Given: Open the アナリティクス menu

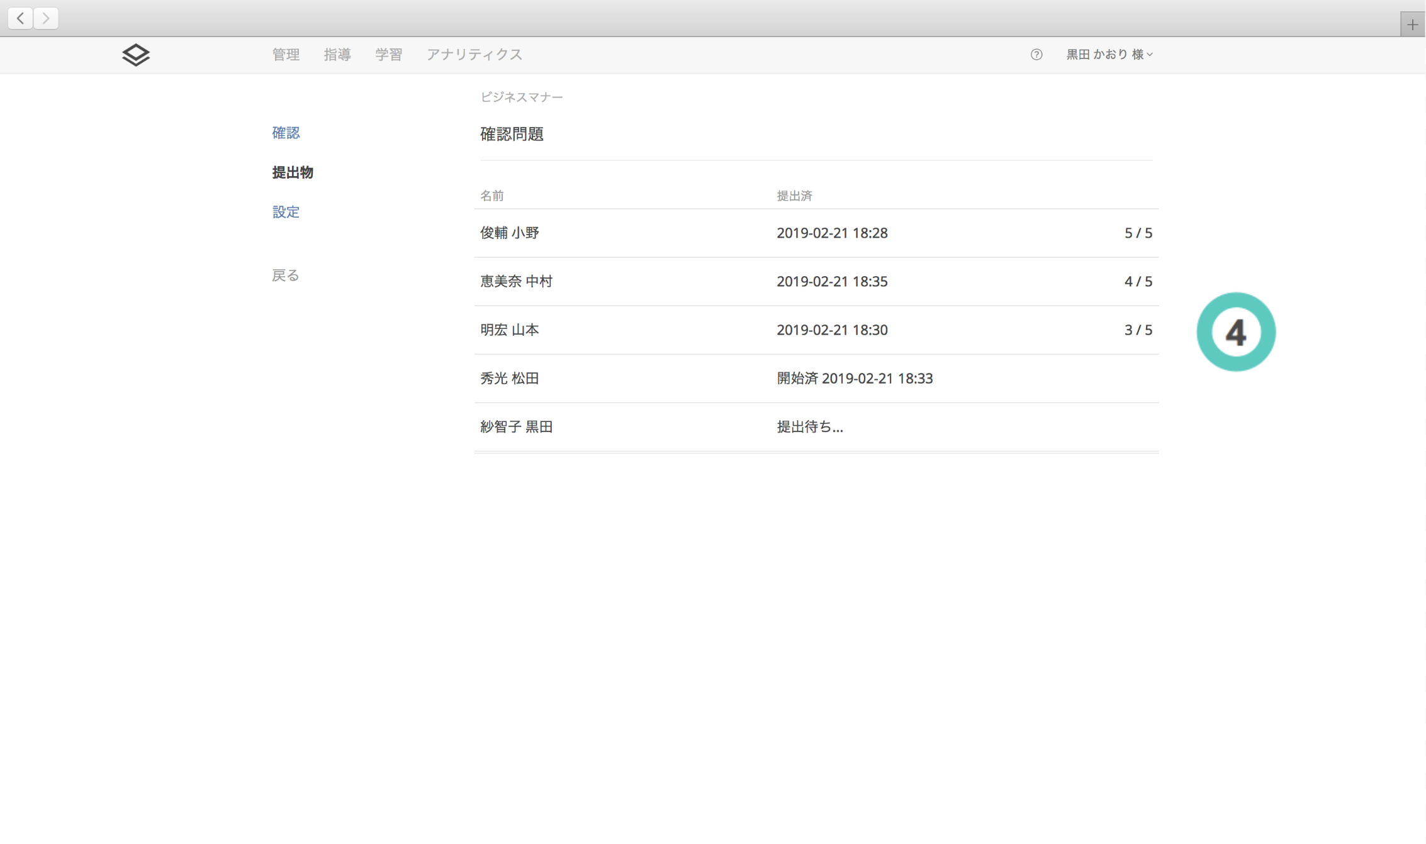Looking at the screenshot, I should point(474,55).
